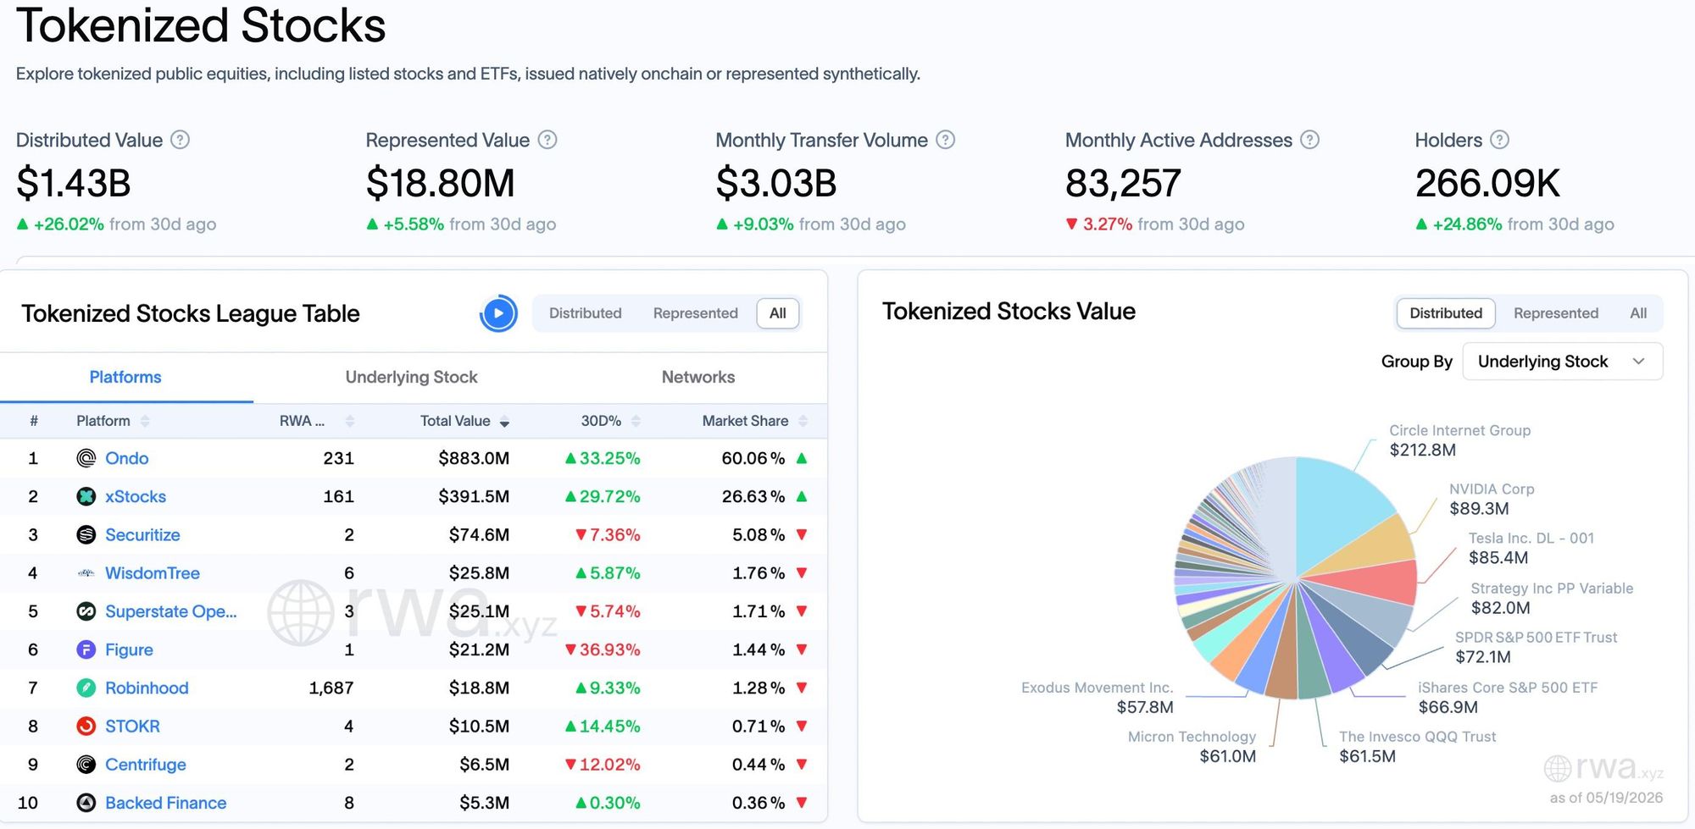Switch to the Underlying Stock tab

[411, 377]
